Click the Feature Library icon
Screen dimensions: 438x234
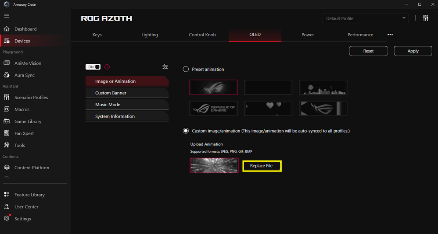(x=7, y=195)
